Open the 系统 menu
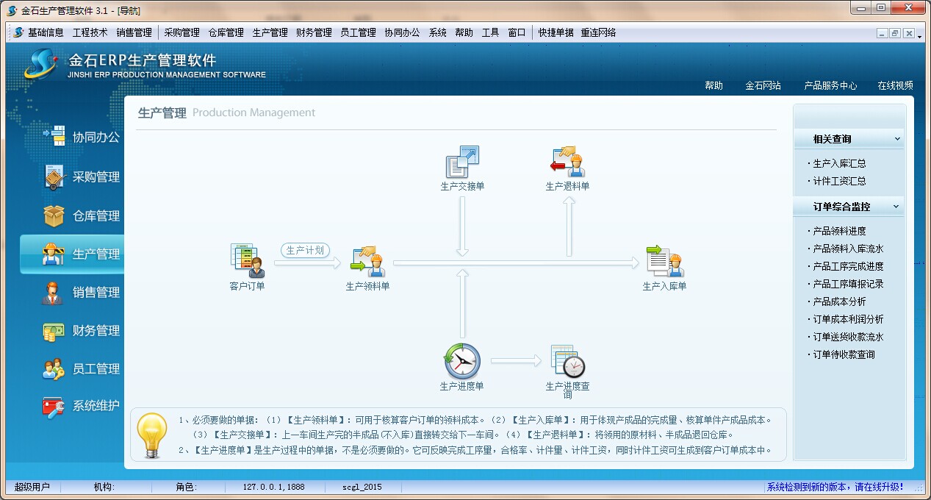931x500 pixels. tap(437, 32)
